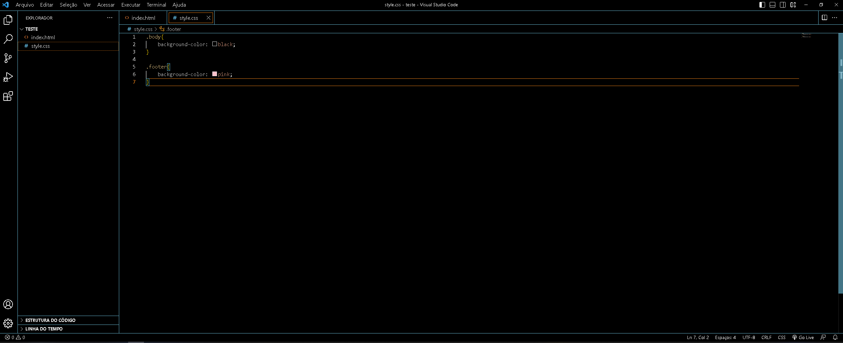Click the errors and warnings status indicator
This screenshot has height=343, width=843.
coord(15,337)
